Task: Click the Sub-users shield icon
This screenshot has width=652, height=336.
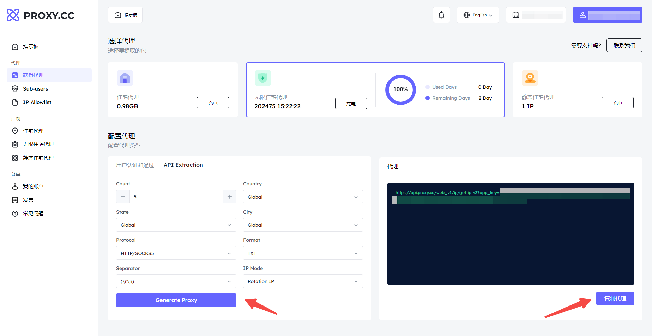Action: point(15,89)
